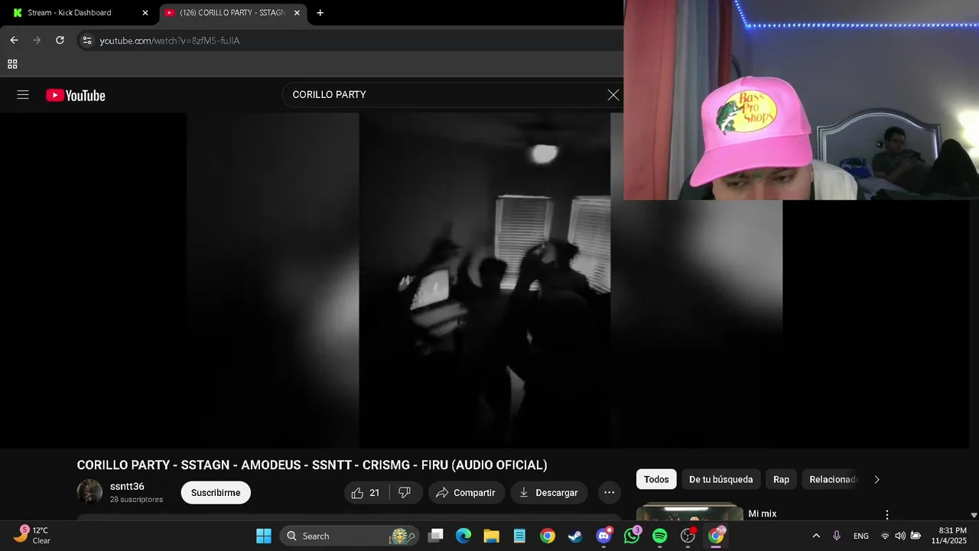Viewport: 979px width, 551px height.
Task: Dislike the video
Action: (x=405, y=493)
